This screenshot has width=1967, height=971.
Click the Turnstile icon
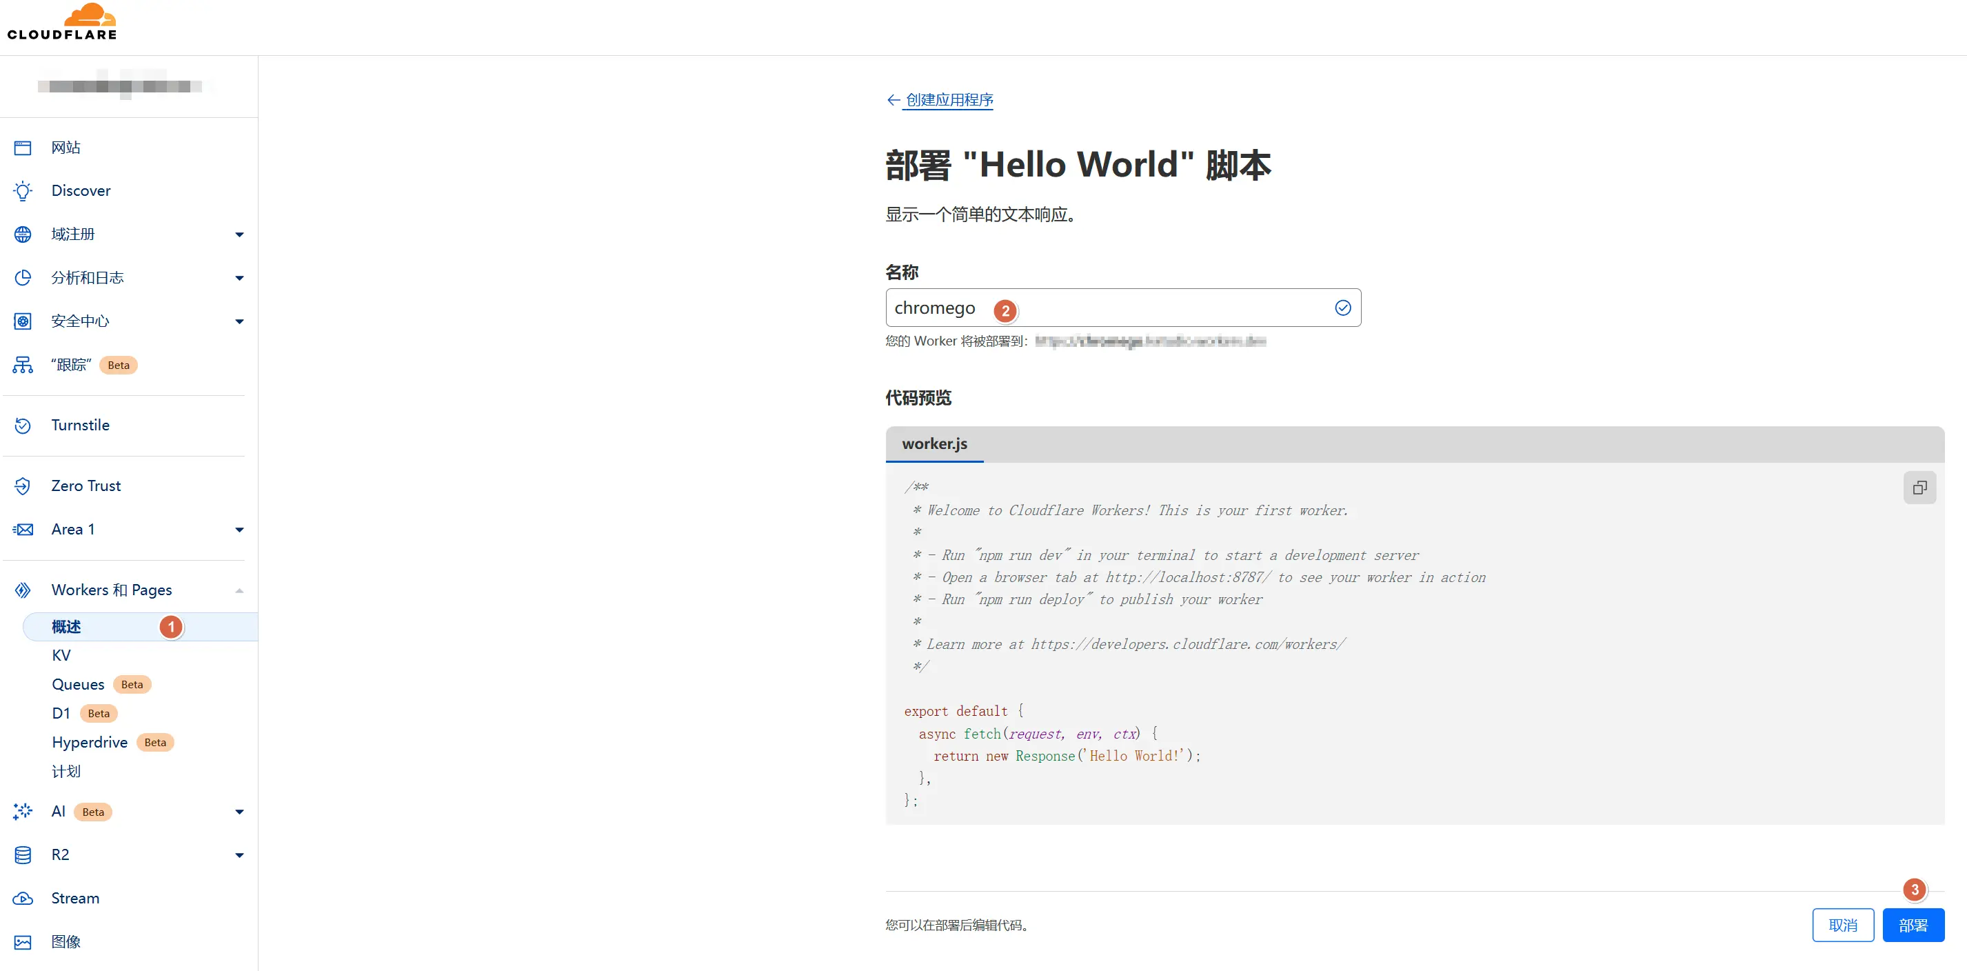tap(23, 426)
